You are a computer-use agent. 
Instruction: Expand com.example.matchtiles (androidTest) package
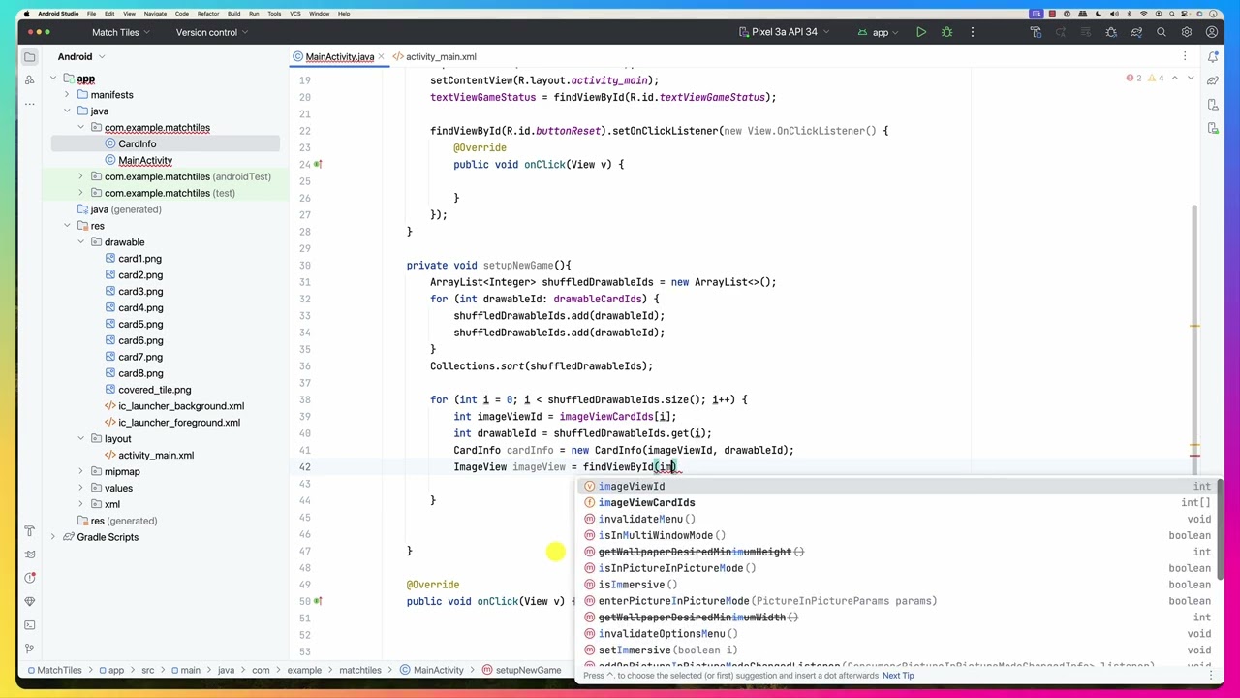(81, 176)
